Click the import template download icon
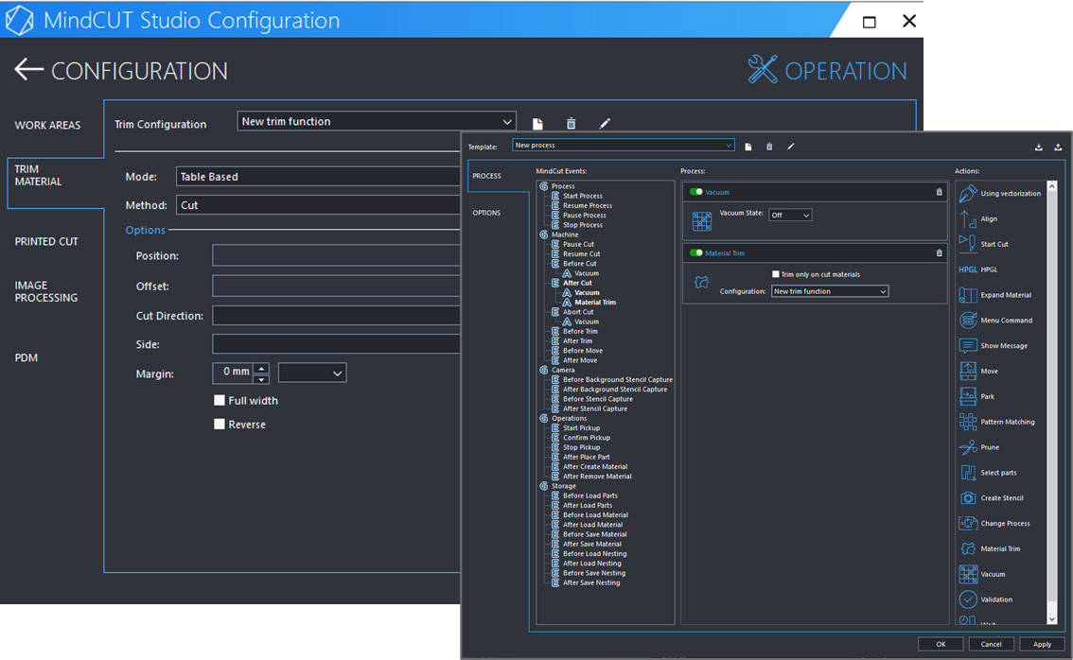The width and height of the screenshot is (1073, 660). click(1038, 148)
